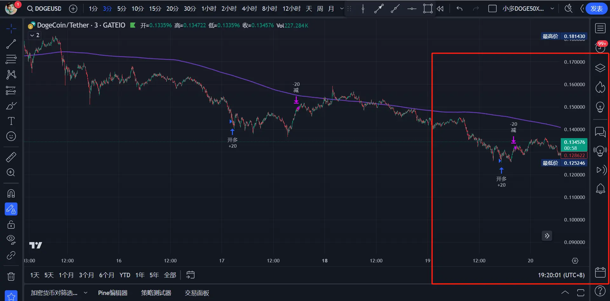Open alerts panel with 99+ badge
The image size is (610, 301).
(x=600, y=48)
